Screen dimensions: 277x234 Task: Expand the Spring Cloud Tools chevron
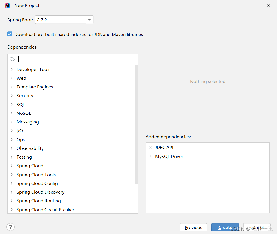(12, 175)
